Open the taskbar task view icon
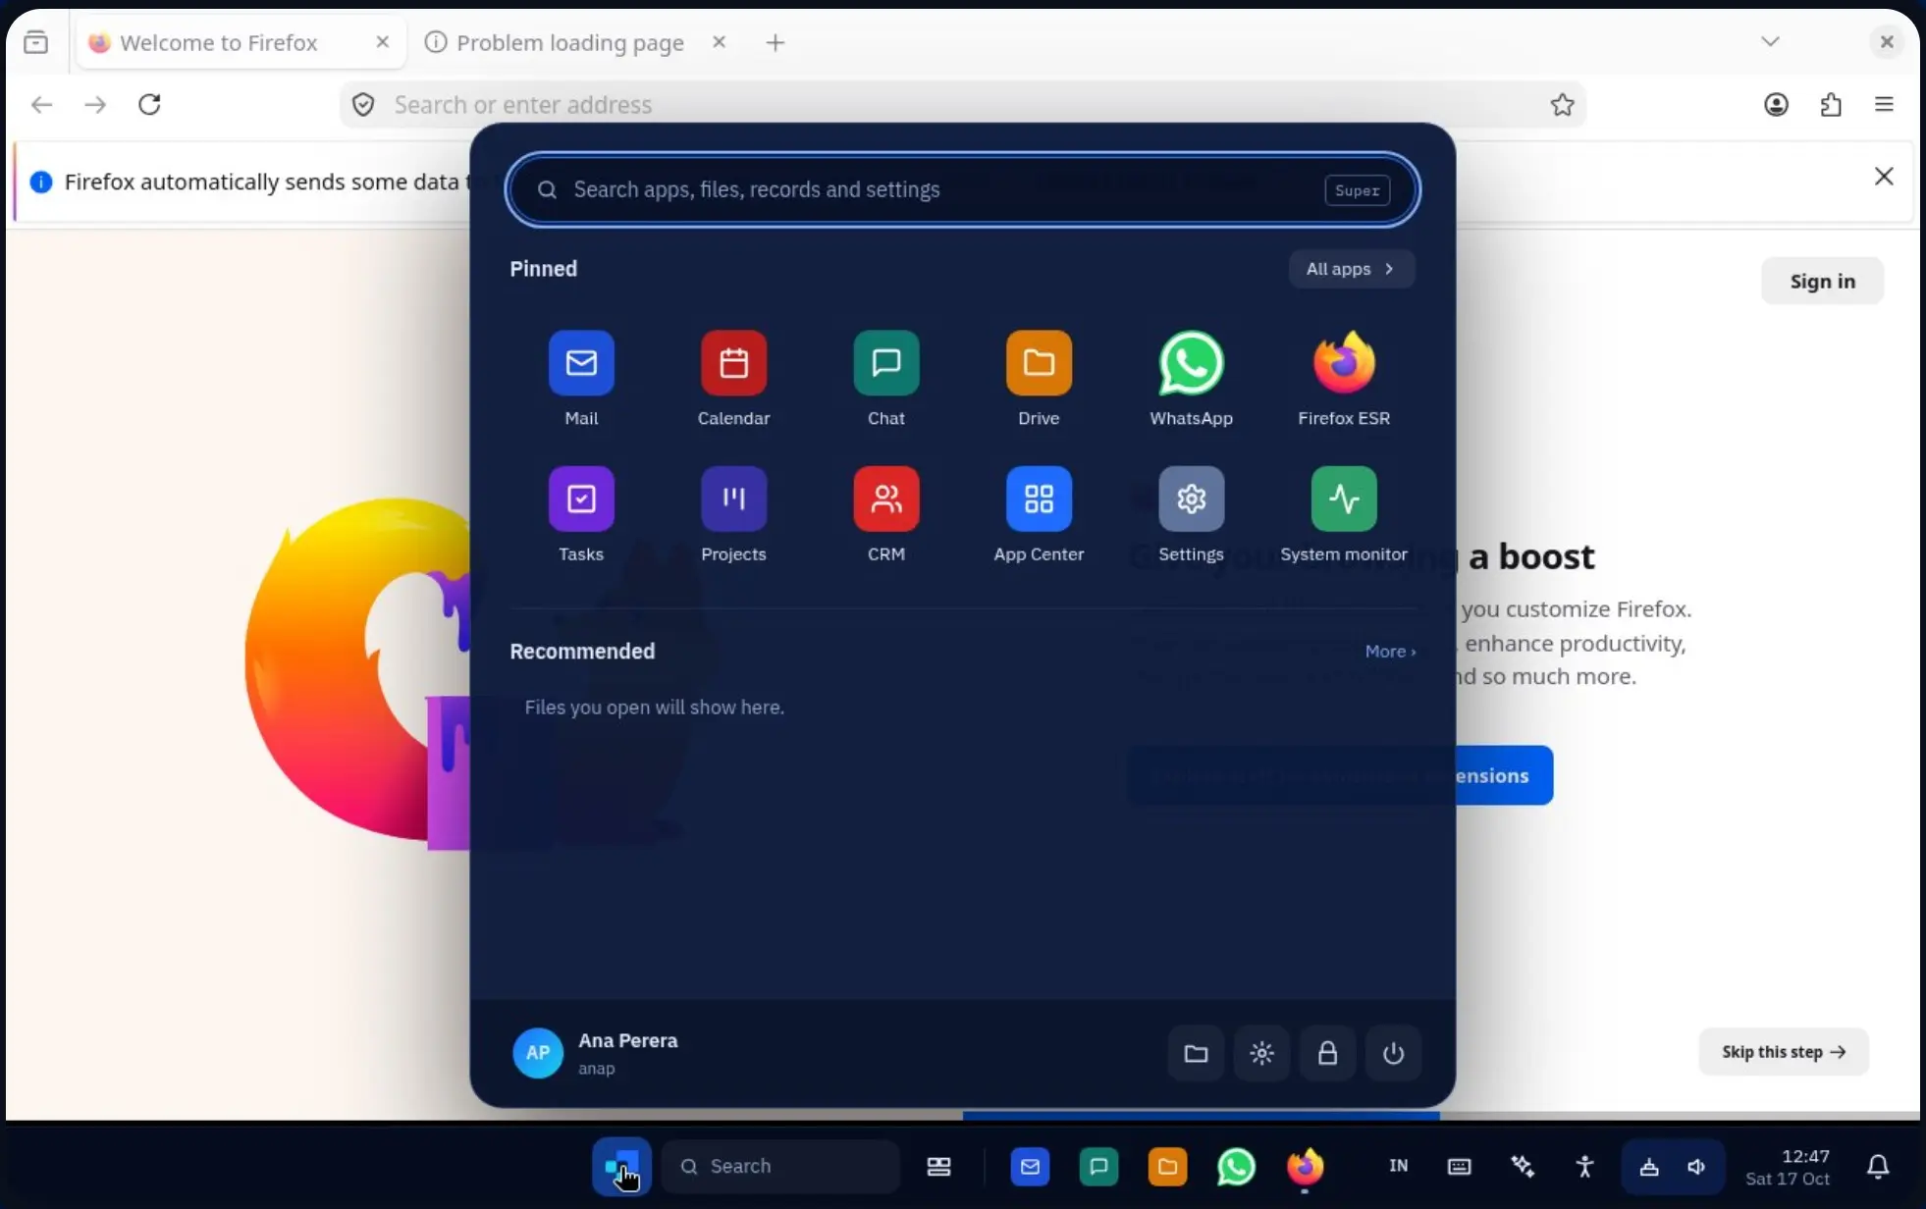The width and height of the screenshot is (1926, 1209). coord(938,1166)
